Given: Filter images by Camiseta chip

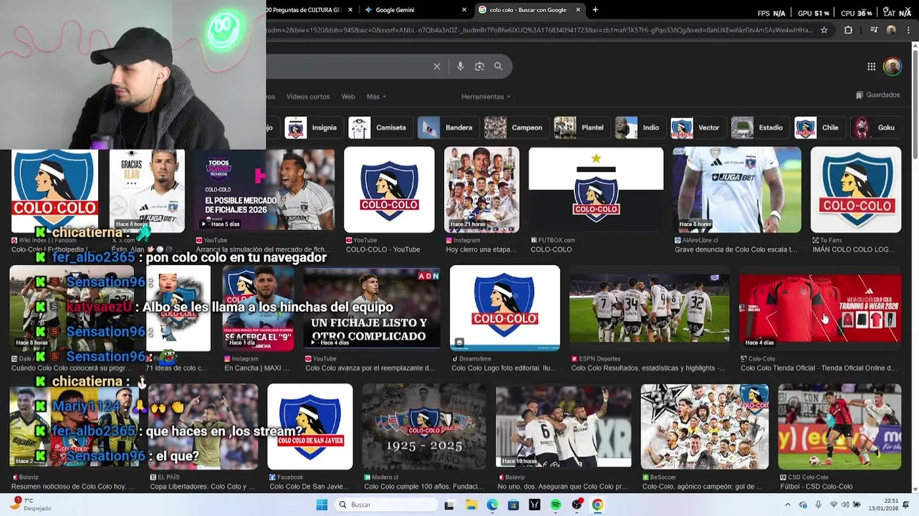Looking at the screenshot, I should pos(379,128).
